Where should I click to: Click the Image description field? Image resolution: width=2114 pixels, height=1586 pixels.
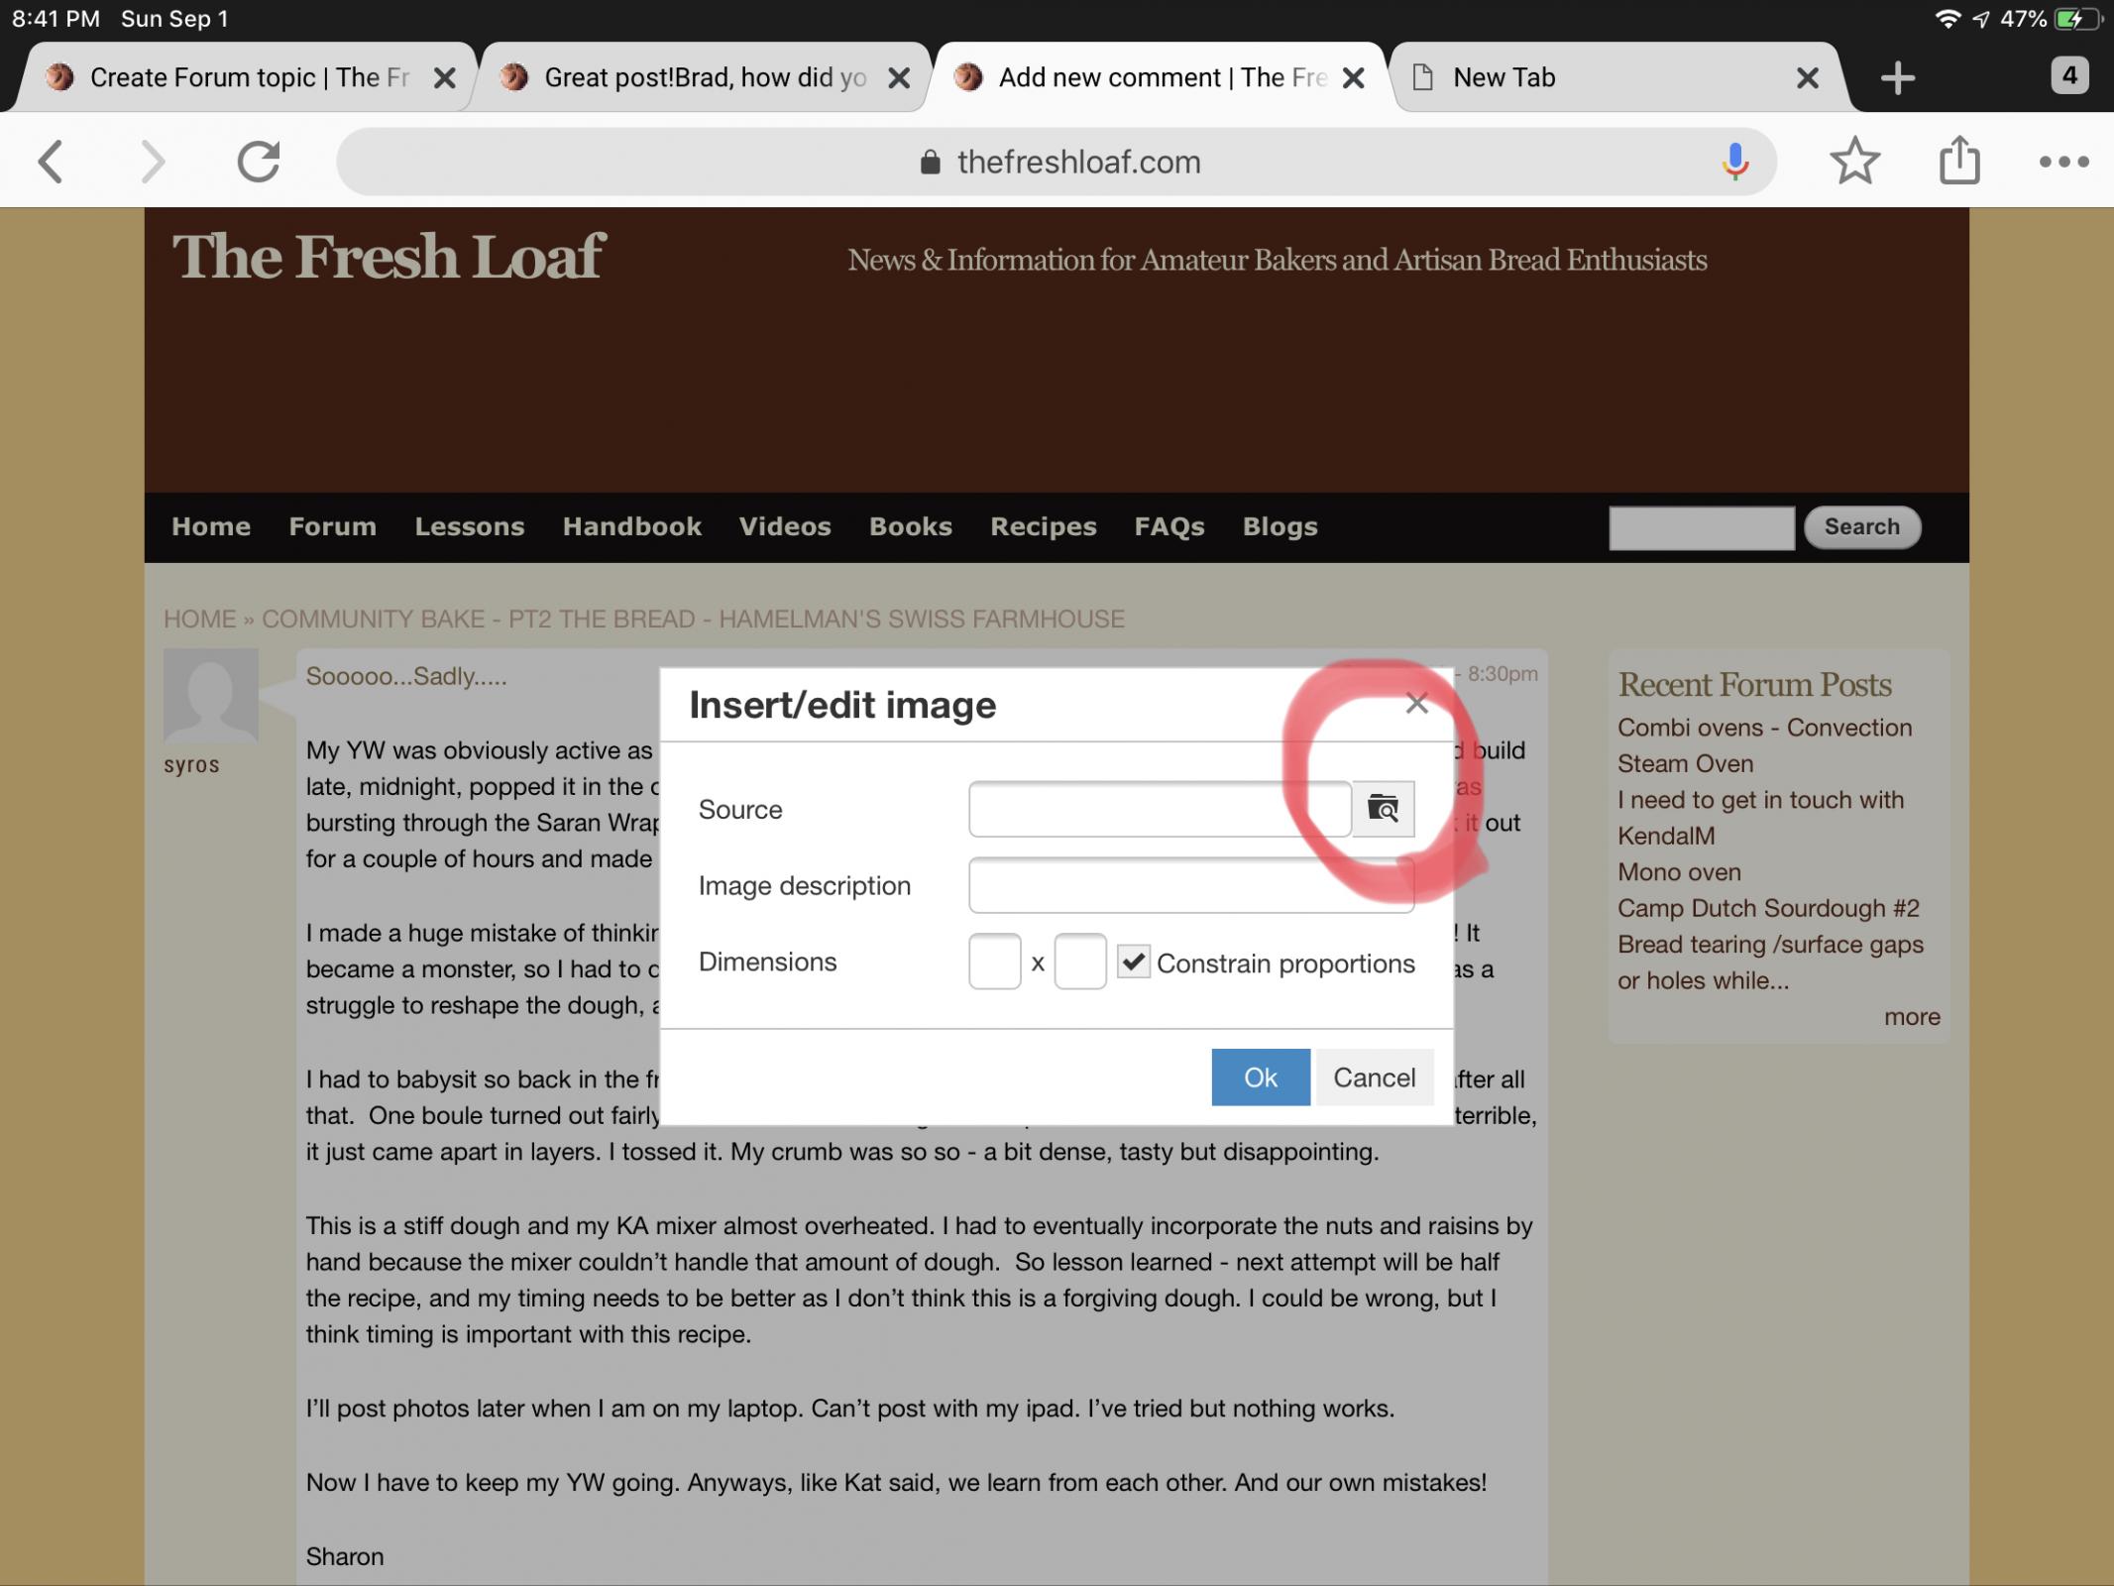tap(1190, 885)
